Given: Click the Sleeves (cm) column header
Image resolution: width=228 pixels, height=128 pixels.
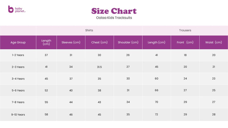Looking at the screenshot, I should click(x=71, y=42).
